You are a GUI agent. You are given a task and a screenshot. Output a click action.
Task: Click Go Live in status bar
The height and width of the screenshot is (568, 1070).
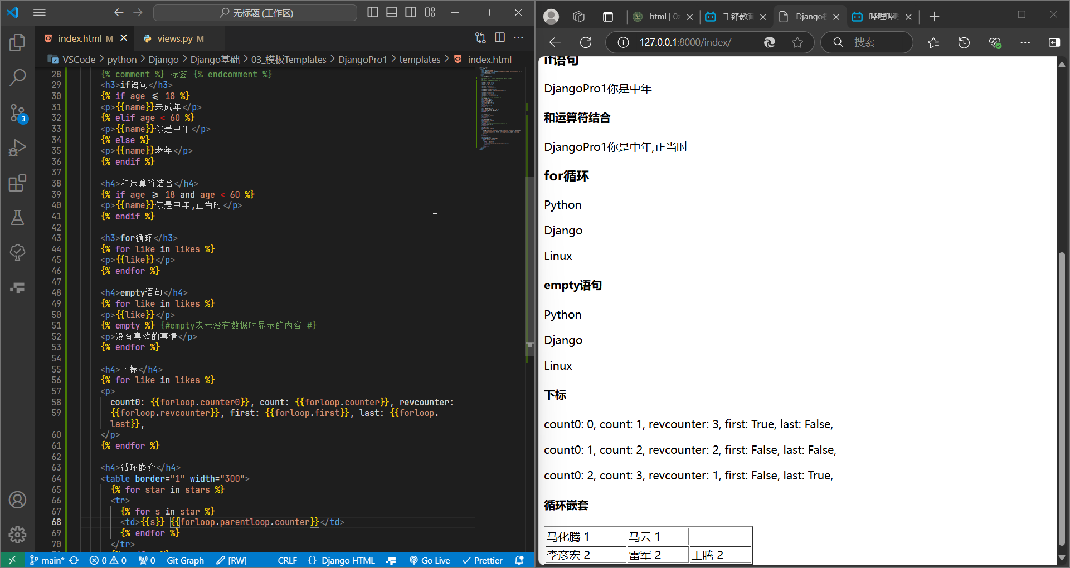(x=430, y=560)
